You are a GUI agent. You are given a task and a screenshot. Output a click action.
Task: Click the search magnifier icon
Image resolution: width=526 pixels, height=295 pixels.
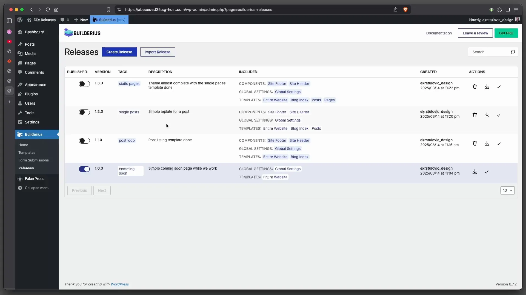[x=513, y=52]
